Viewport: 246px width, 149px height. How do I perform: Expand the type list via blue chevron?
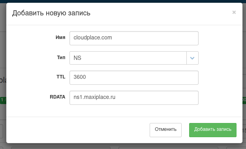point(192,58)
